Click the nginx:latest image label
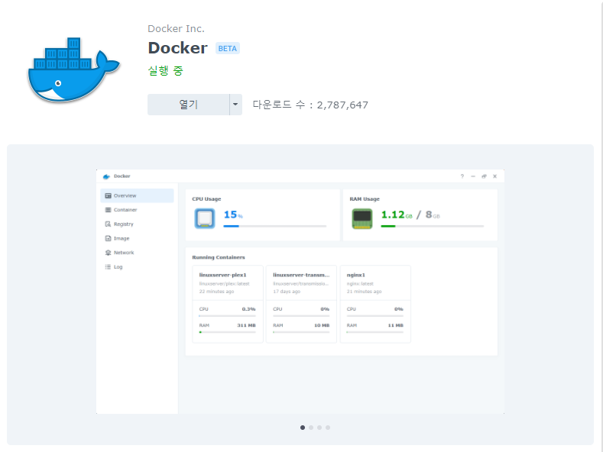Viewport: 603px width, 452px height. click(x=360, y=284)
